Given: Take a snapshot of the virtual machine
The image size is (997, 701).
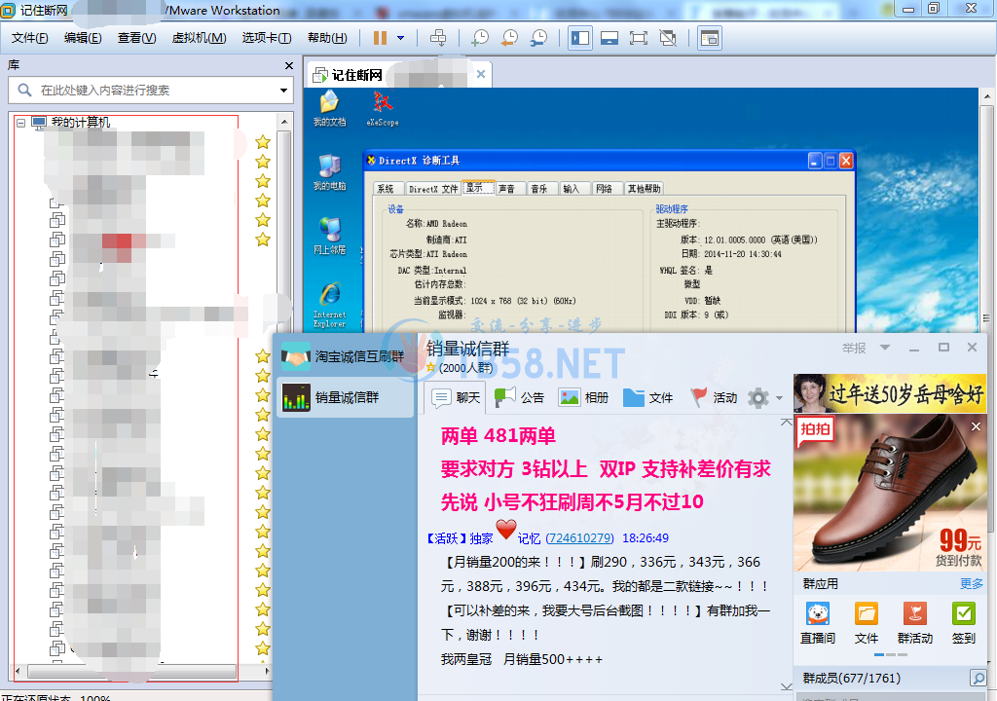Looking at the screenshot, I should point(479,38).
